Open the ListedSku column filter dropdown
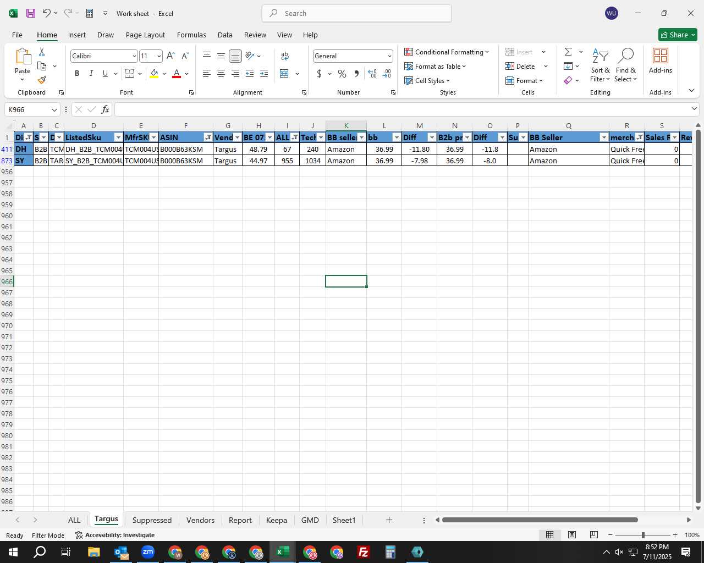The width and height of the screenshot is (704, 563). pos(118,137)
